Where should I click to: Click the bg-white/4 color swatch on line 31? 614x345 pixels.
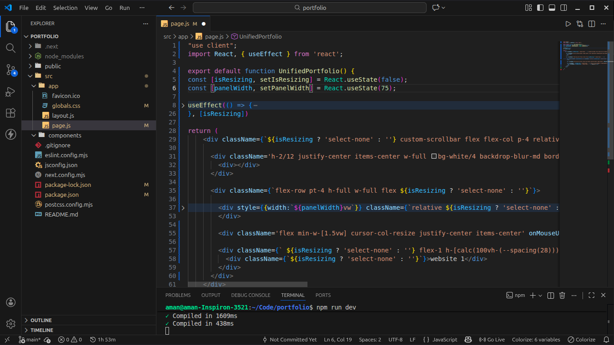point(434,156)
